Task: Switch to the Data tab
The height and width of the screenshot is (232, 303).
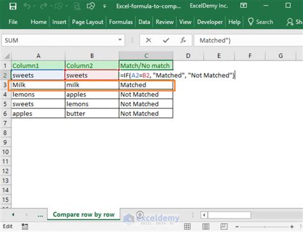Action: tap(144, 22)
